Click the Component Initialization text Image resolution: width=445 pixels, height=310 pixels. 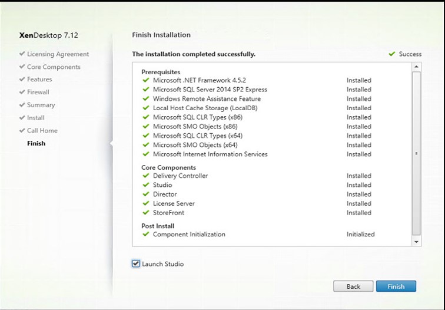point(189,234)
